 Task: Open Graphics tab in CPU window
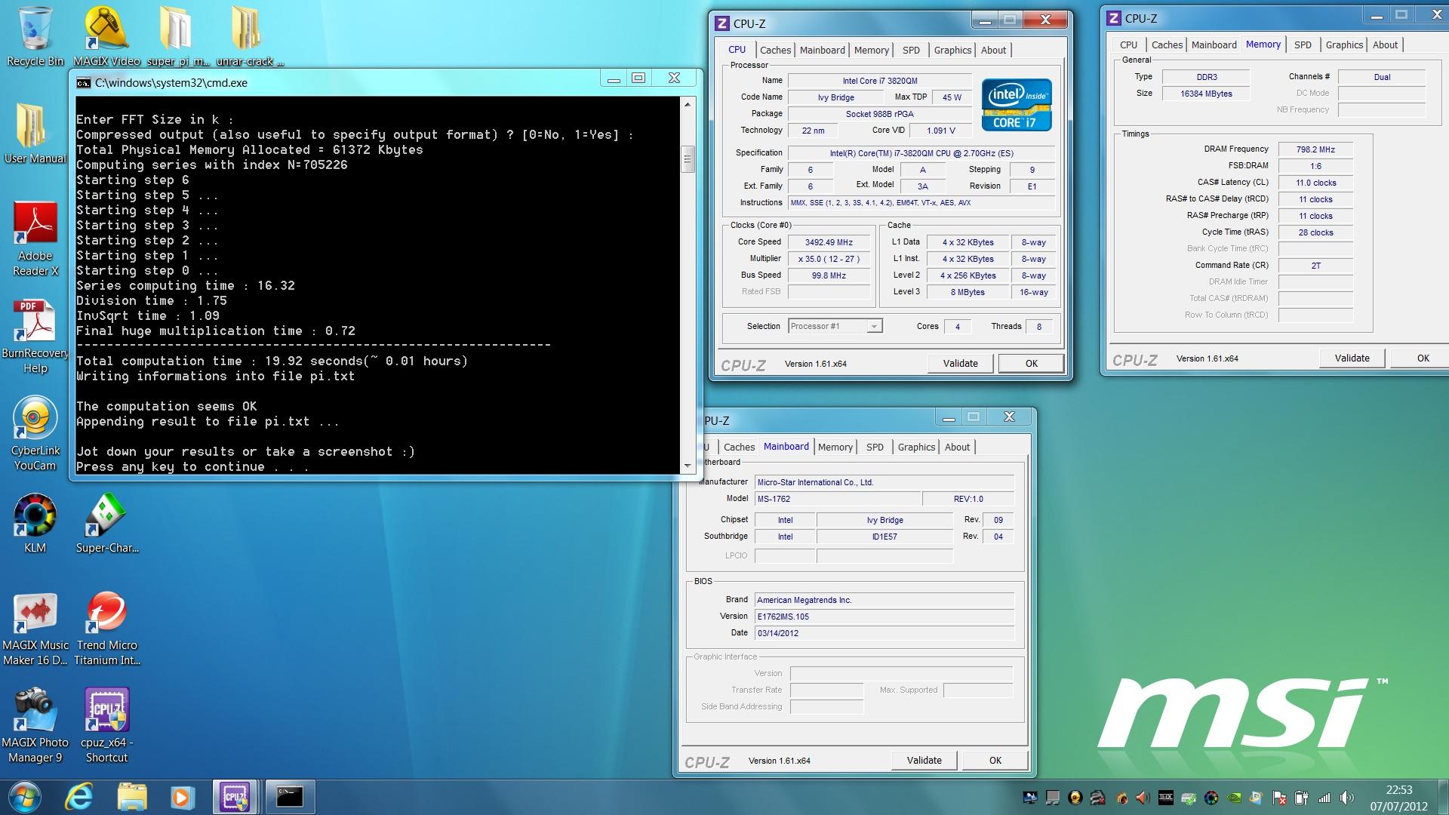(x=952, y=50)
